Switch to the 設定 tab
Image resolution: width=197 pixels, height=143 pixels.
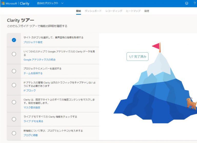pos(147,11)
